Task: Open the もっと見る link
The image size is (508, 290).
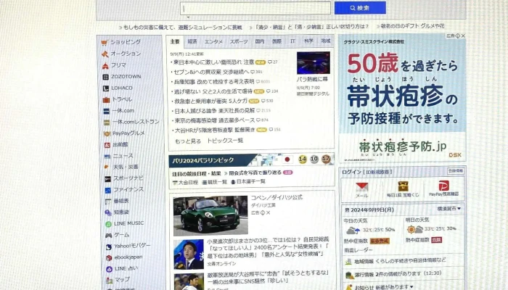Action: click(x=188, y=141)
